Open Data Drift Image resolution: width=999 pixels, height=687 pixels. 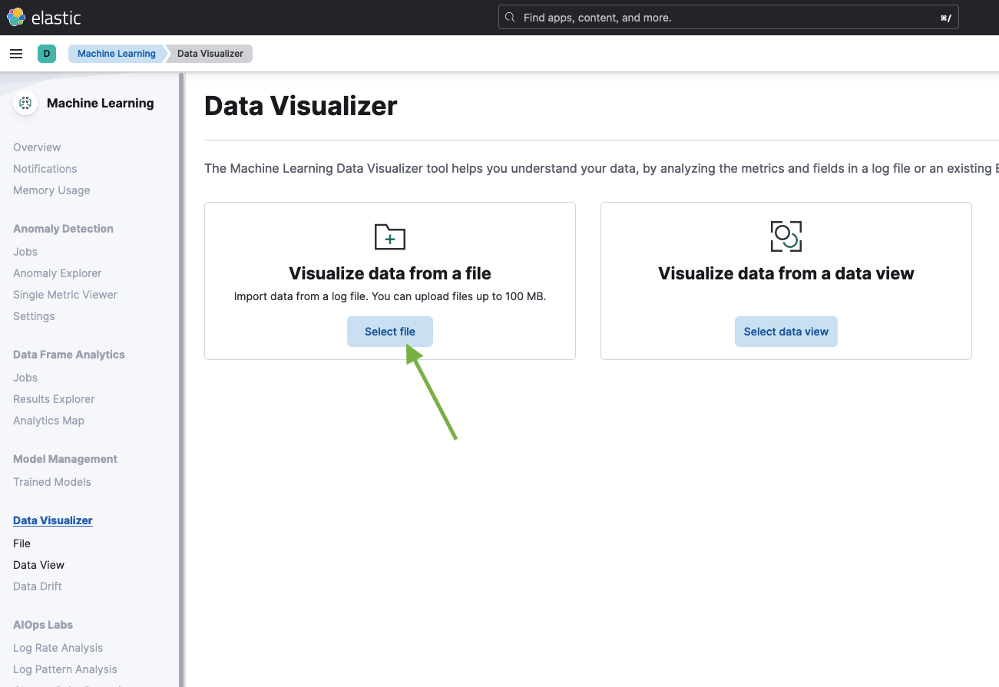click(x=38, y=586)
